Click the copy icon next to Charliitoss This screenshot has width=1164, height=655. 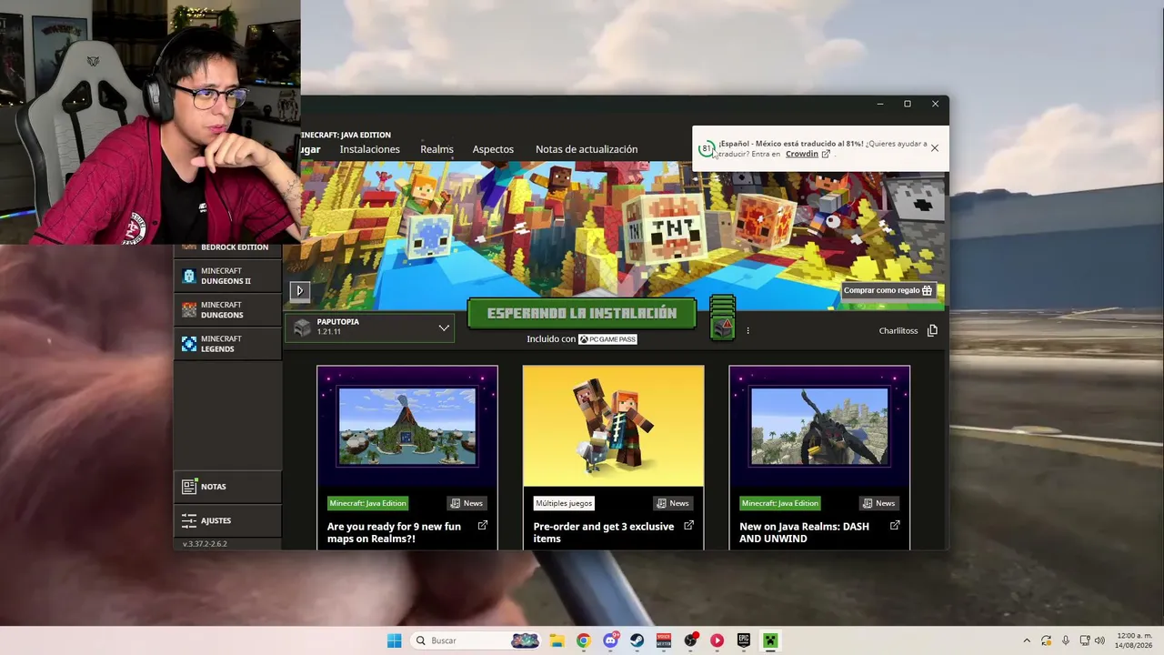coord(932,330)
